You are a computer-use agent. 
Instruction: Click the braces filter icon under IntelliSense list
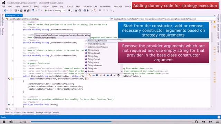[x=86, y=75]
